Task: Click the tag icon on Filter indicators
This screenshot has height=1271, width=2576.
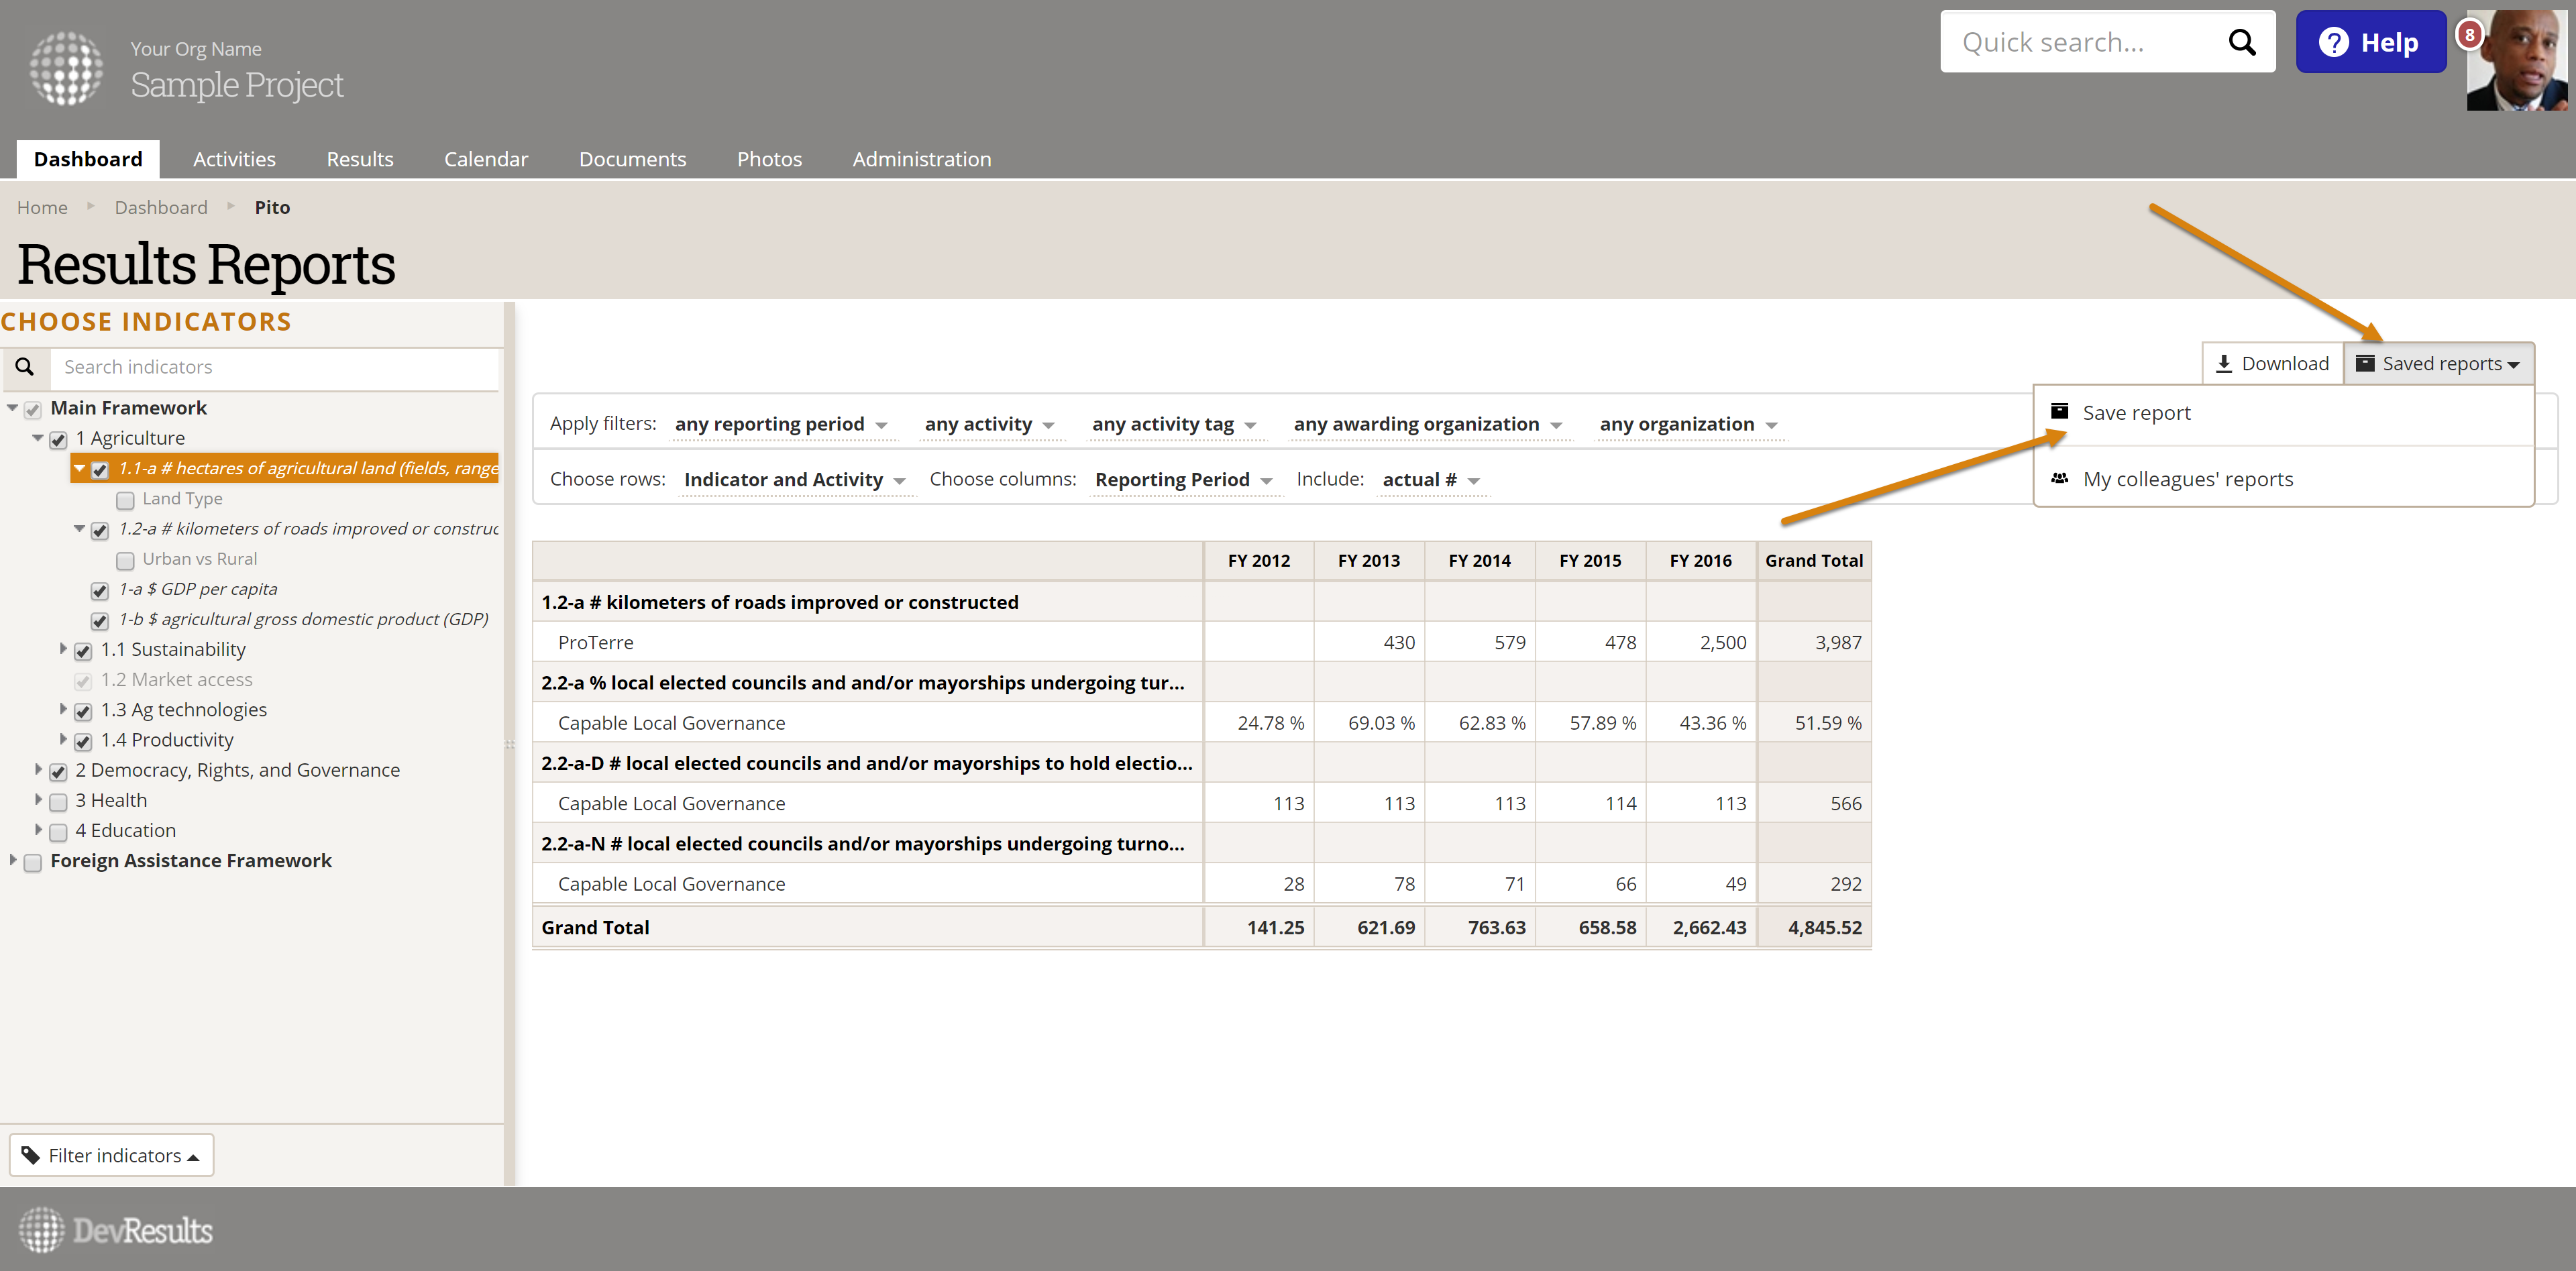Action: click(31, 1155)
